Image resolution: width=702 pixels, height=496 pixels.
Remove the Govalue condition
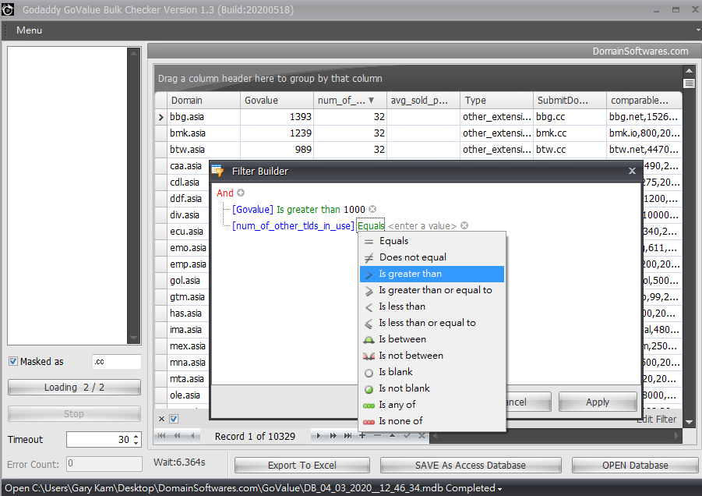(x=372, y=209)
